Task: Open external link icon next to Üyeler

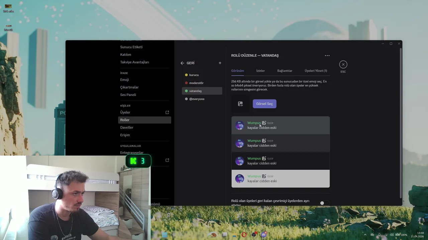Action: click(x=167, y=112)
